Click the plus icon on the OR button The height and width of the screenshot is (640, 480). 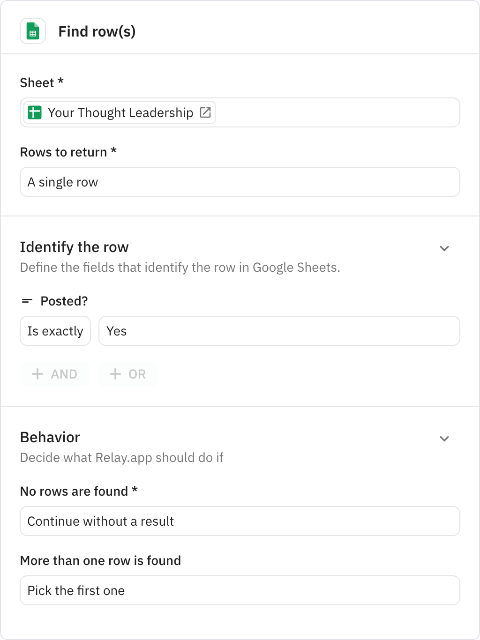[115, 374]
